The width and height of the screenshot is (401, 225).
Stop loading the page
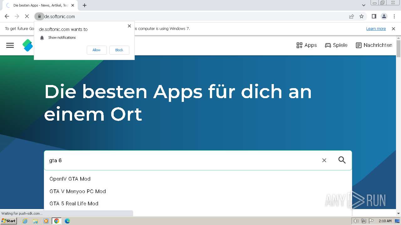pyautogui.click(x=27, y=17)
